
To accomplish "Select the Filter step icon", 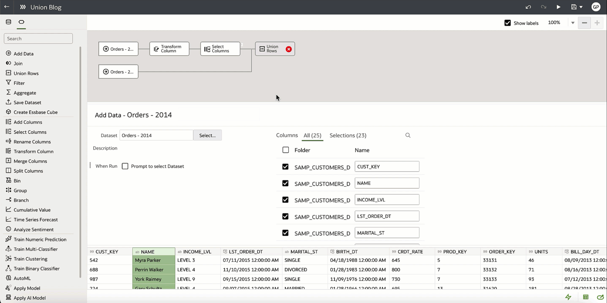I will 19,83.
